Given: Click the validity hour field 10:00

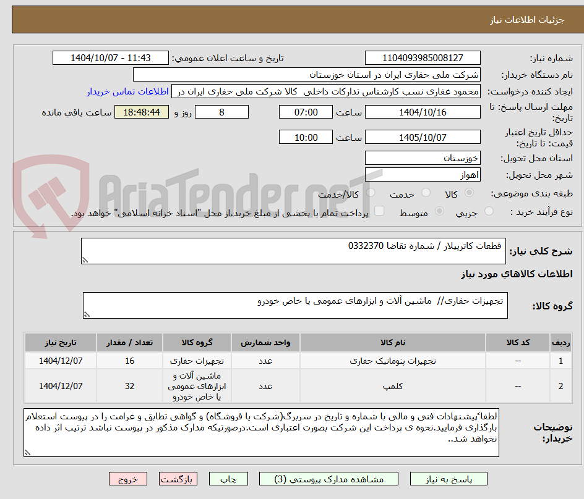Looking at the screenshot, I should (x=306, y=137).
